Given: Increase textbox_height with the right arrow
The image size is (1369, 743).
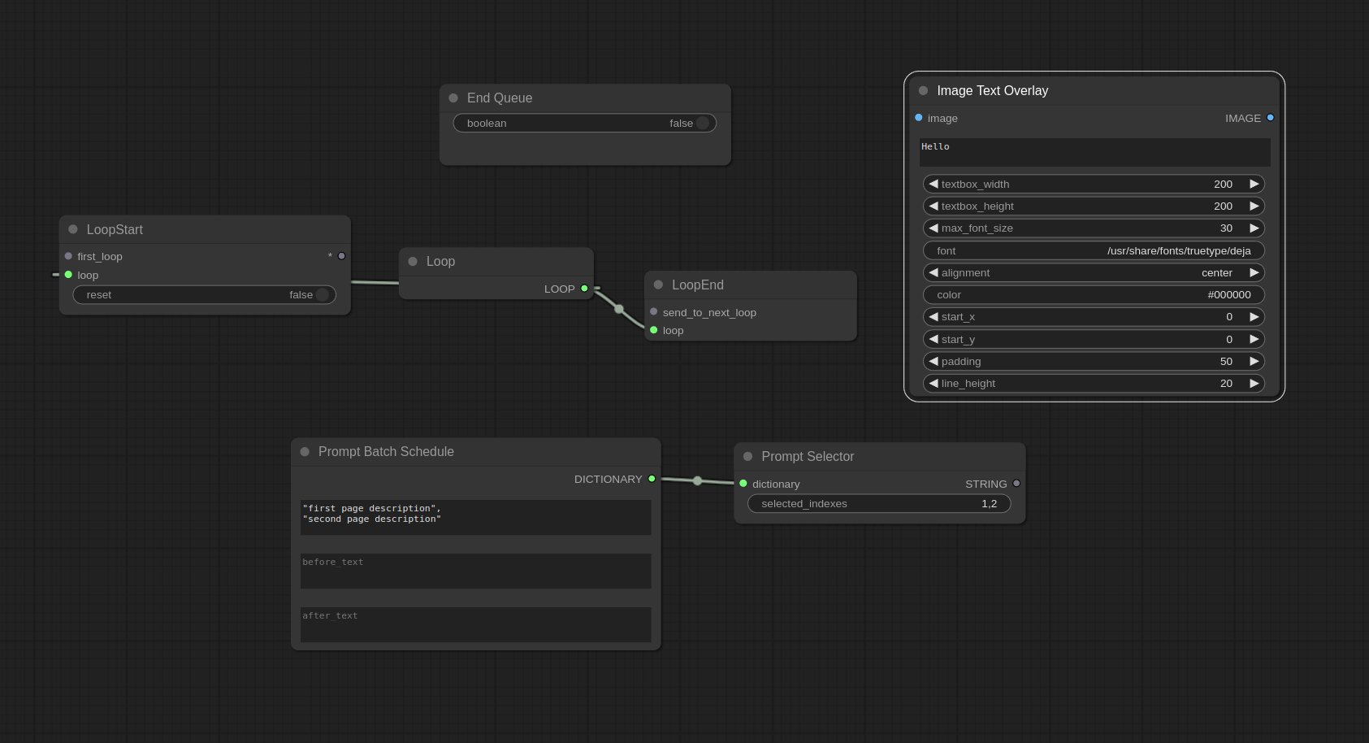Looking at the screenshot, I should (x=1254, y=206).
